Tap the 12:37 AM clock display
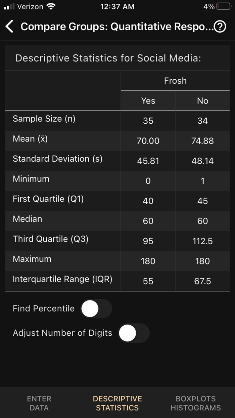The width and height of the screenshot is (235, 418). click(117, 6)
